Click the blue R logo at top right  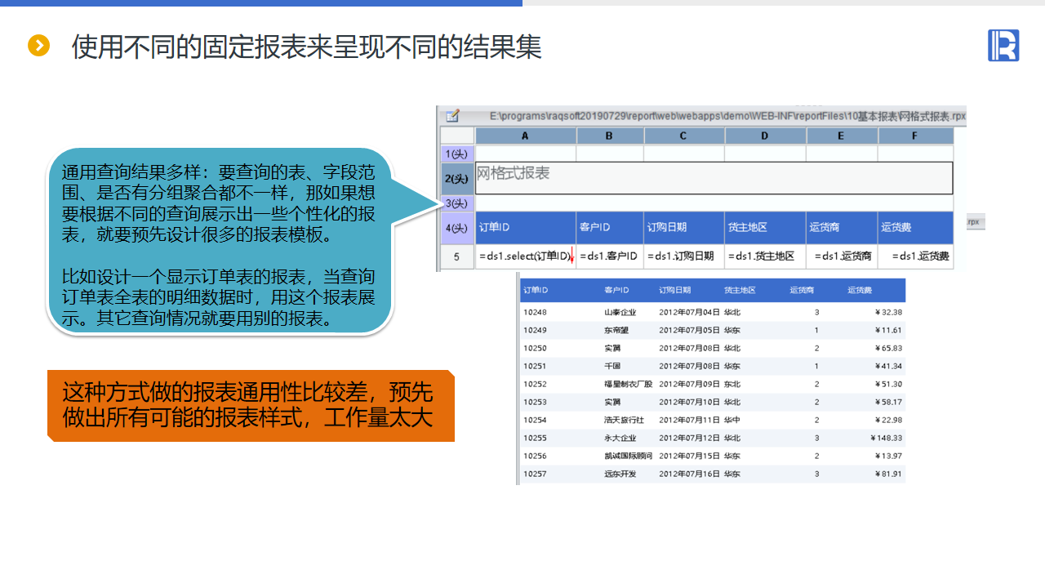click(x=1003, y=45)
